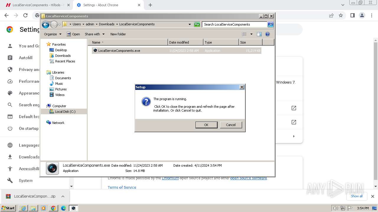
Task: Select Favorites in navigation pane
Action: click(59, 44)
